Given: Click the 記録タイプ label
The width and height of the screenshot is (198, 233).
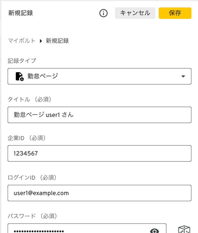Looking at the screenshot, I should (x=22, y=61).
